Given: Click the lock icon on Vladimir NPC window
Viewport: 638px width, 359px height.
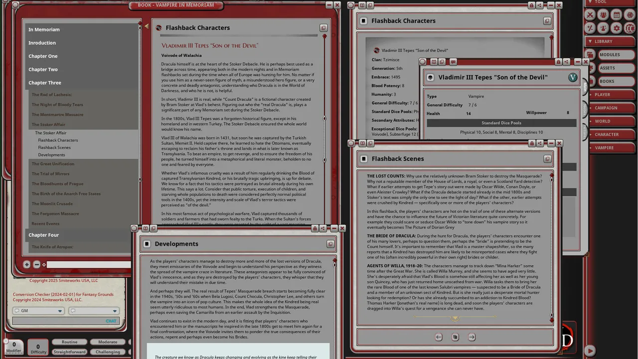Looking at the screenshot, I should click(x=558, y=62).
